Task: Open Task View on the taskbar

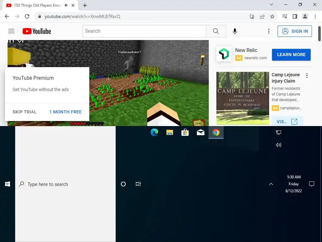Action: [138, 184]
